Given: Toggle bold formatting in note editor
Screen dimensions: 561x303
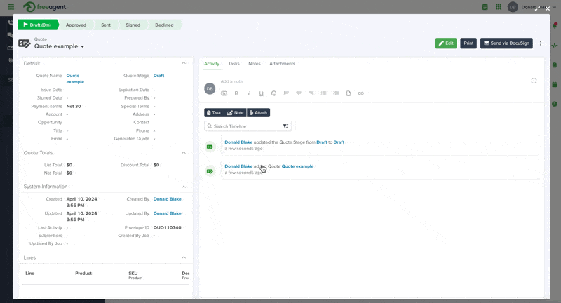Looking at the screenshot, I should (236, 93).
